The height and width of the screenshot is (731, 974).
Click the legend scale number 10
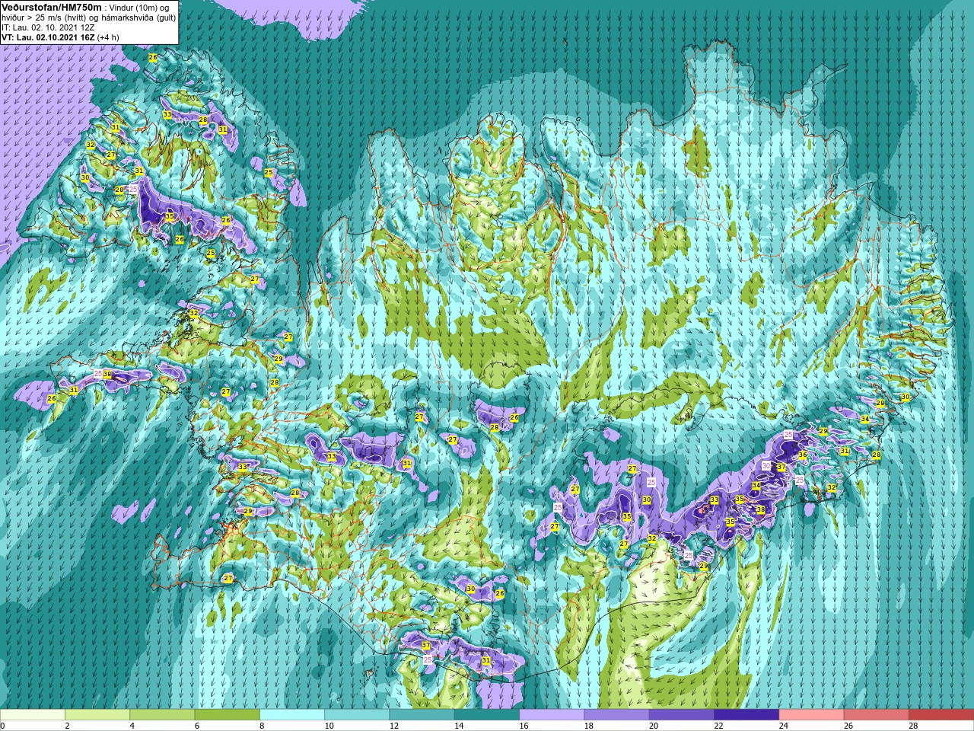pos(329,726)
